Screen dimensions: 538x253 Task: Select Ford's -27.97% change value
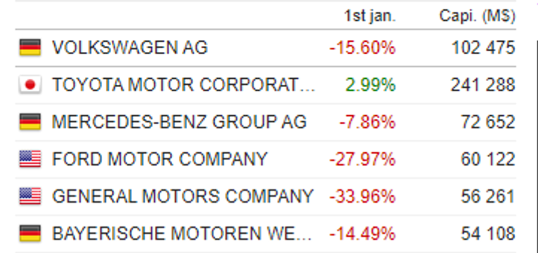pos(362,159)
